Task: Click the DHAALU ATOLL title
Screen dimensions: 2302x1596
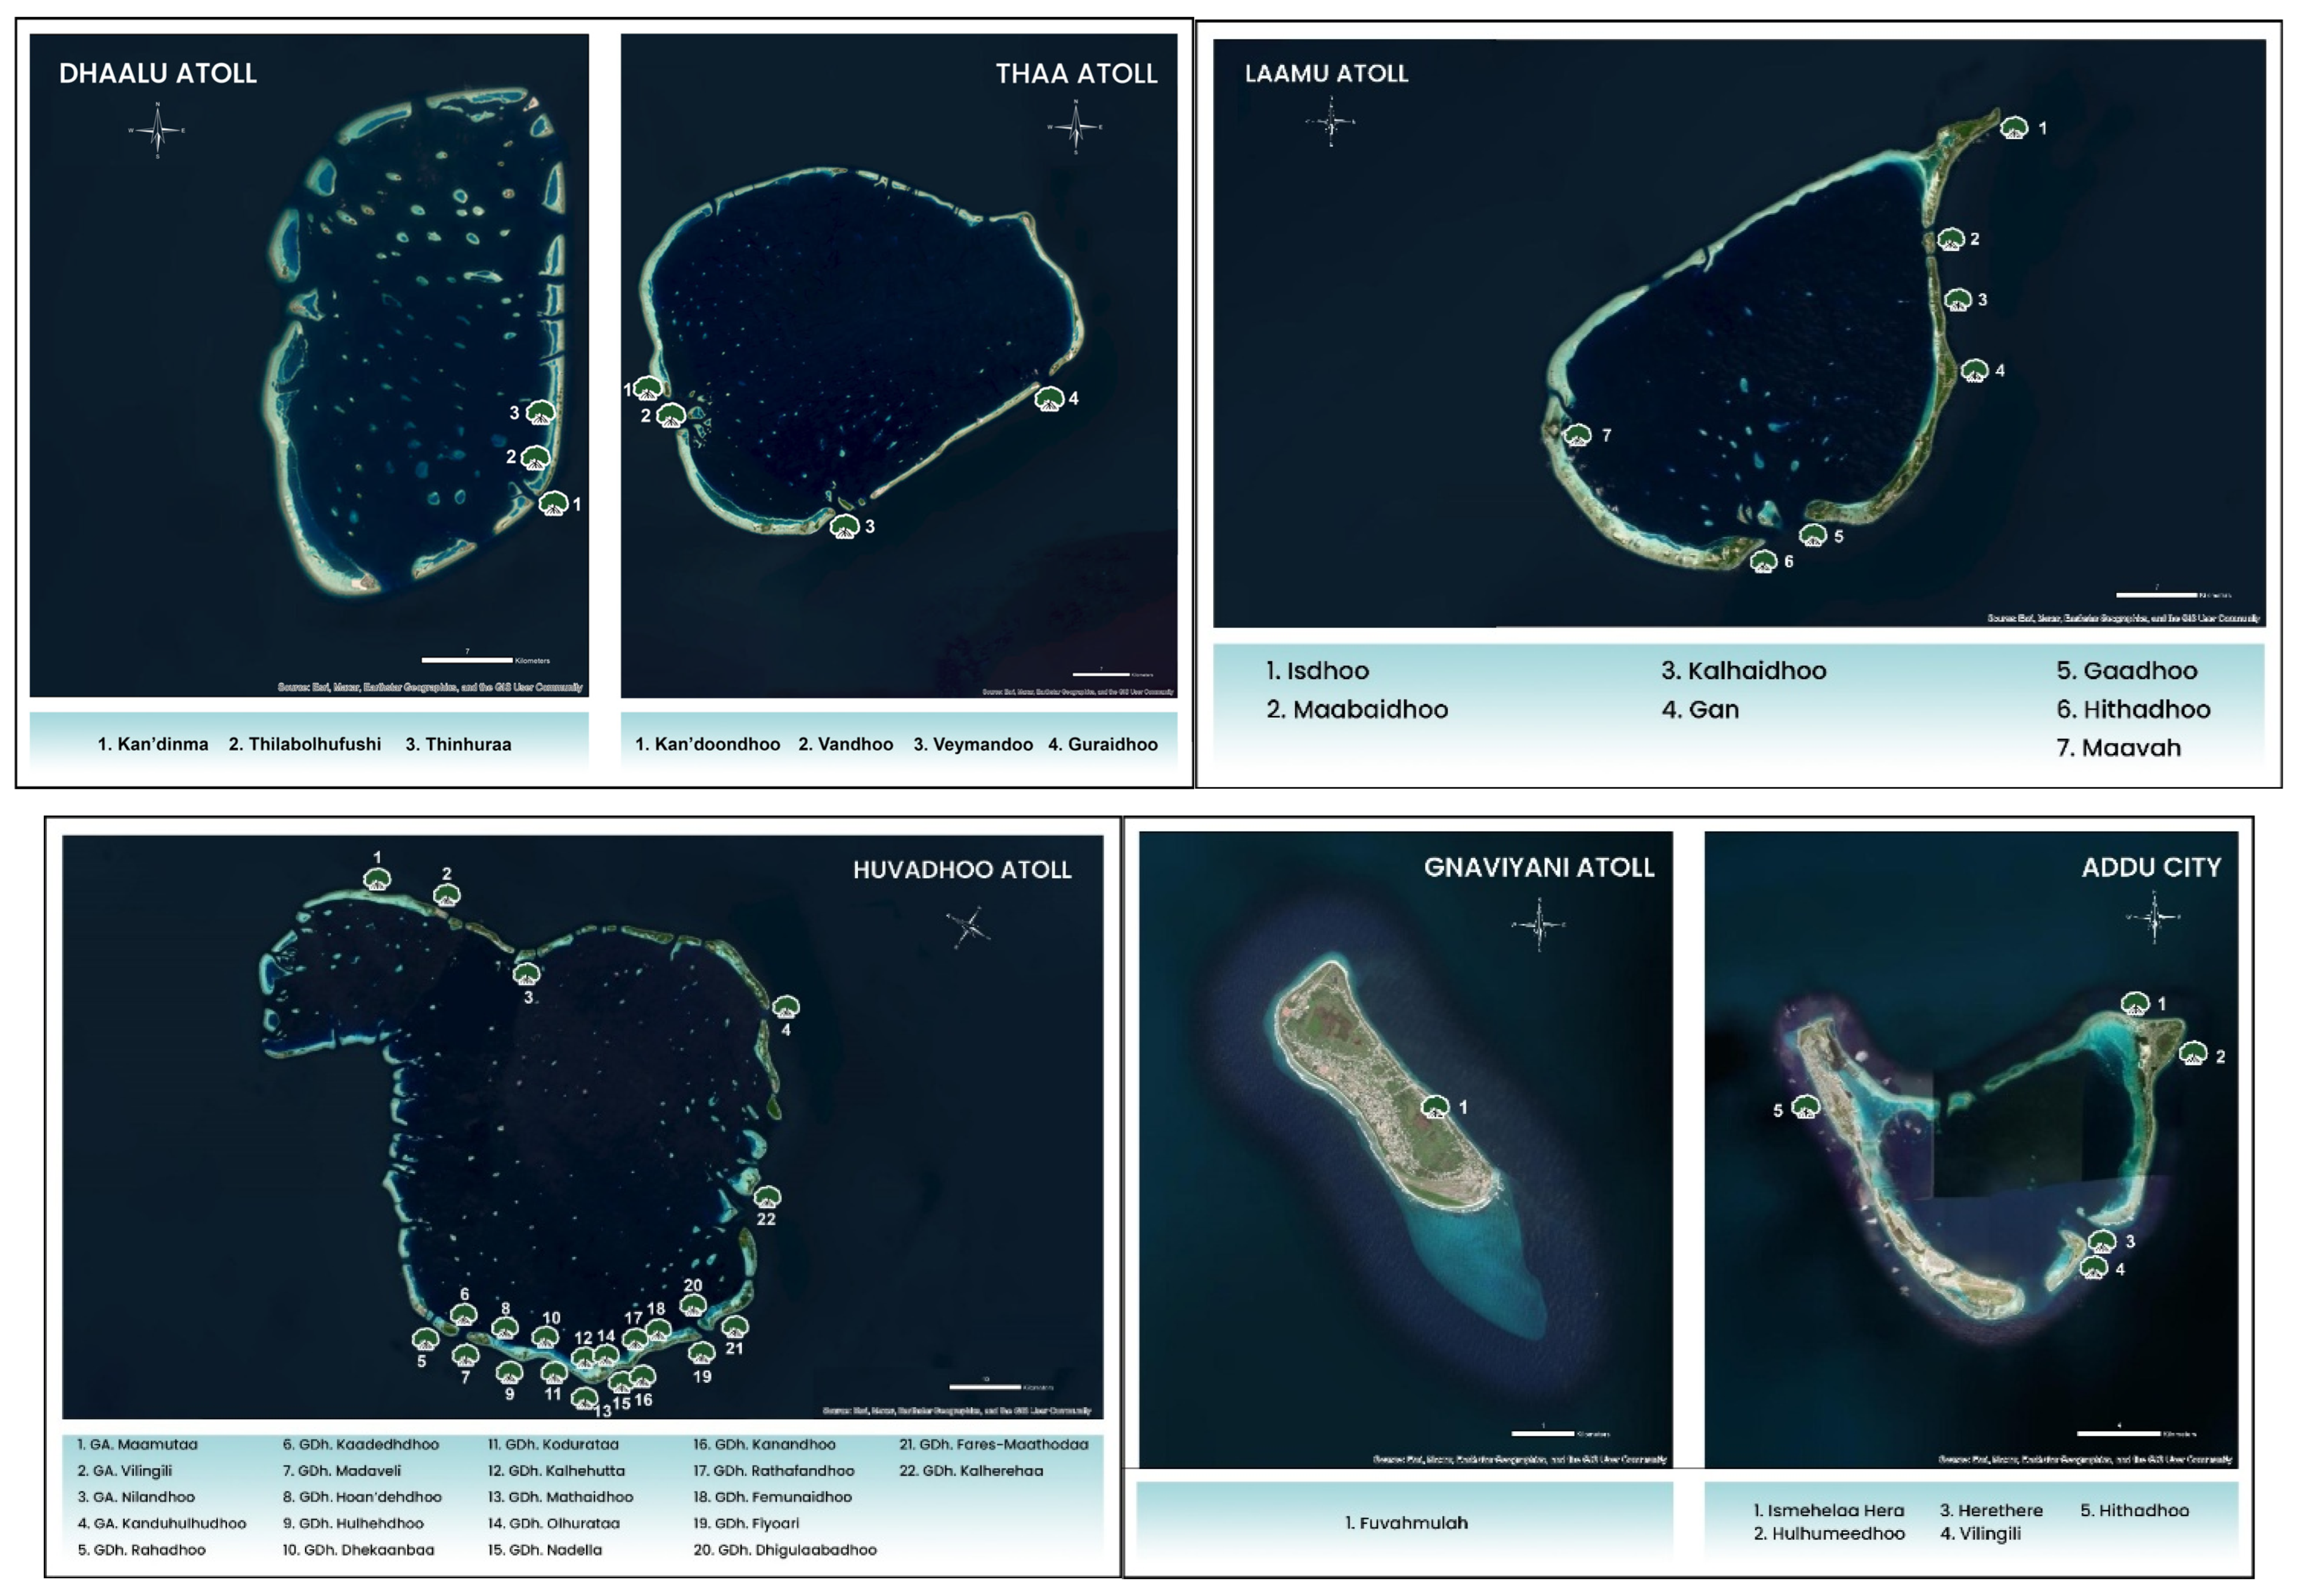Action: [x=158, y=73]
